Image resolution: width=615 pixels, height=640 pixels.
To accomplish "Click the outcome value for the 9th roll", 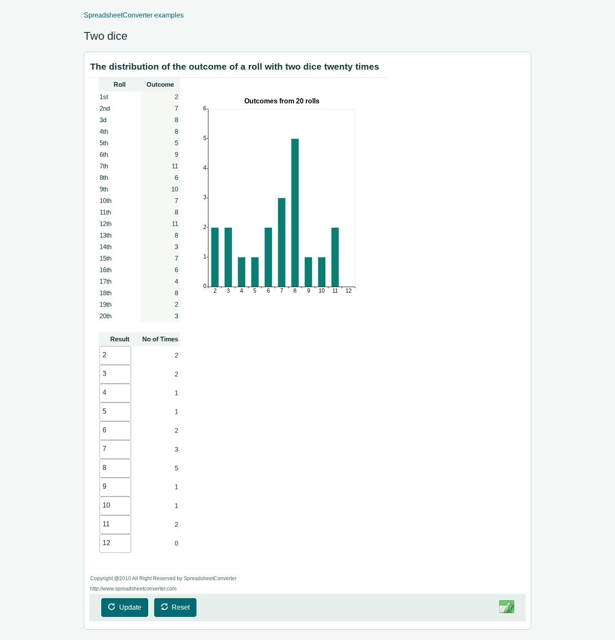I will tap(175, 189).
